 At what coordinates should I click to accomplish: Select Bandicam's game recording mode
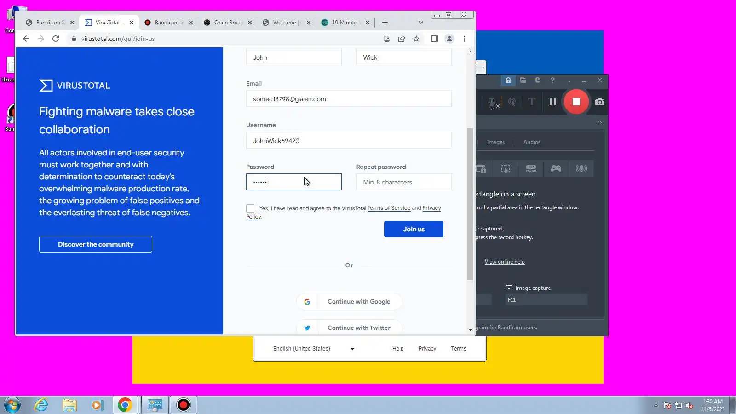click(x=556, y=168)
